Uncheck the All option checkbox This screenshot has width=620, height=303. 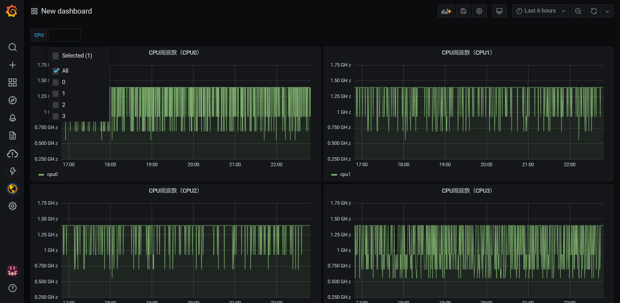tap(56, 71)
